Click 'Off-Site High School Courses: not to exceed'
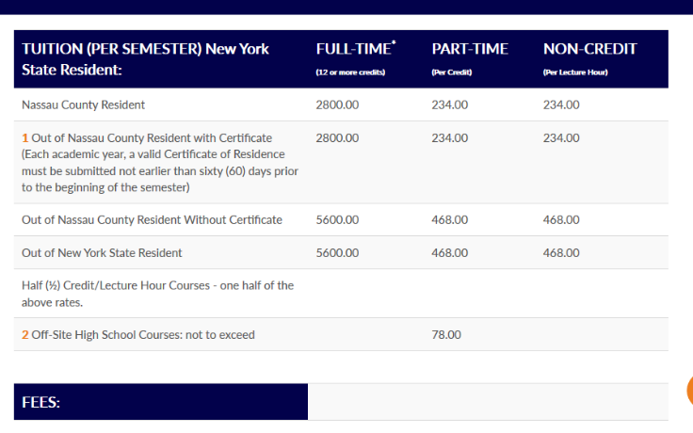The image size is (693, 433). tap(143, 335)
